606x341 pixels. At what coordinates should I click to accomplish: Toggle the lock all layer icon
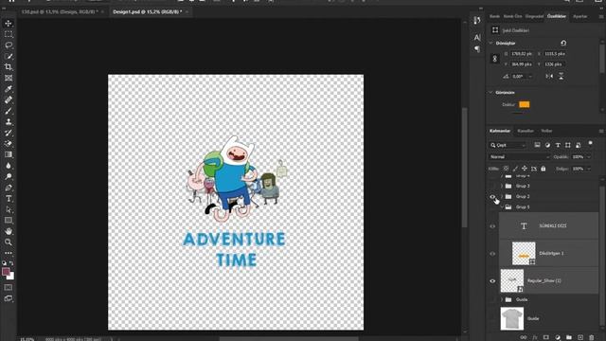[x=543, y=169]
